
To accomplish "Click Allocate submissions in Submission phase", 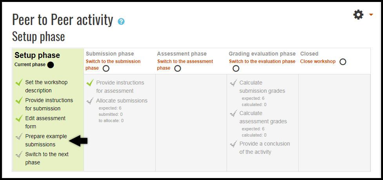I will coord(122,101).
